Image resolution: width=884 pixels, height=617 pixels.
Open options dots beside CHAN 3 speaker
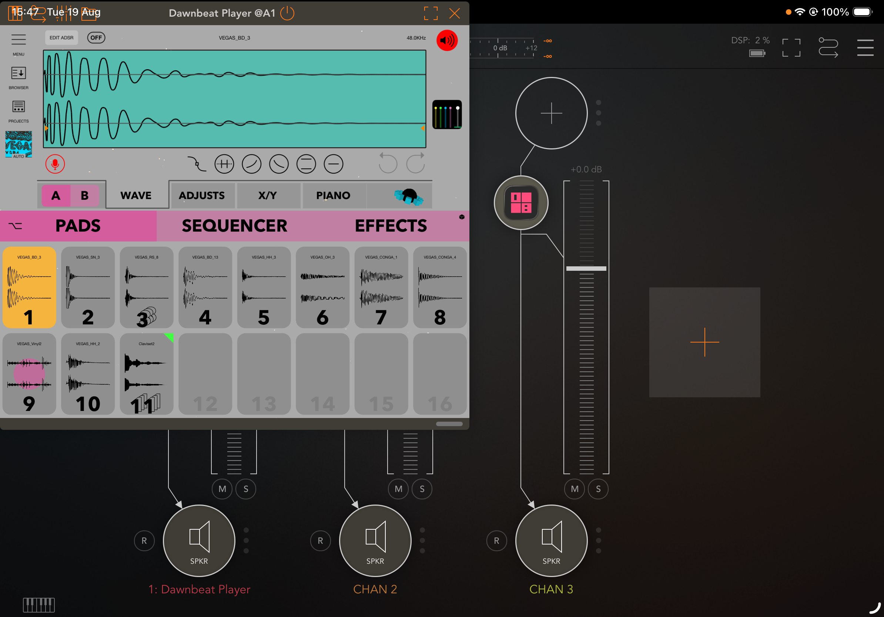point(598,540)
